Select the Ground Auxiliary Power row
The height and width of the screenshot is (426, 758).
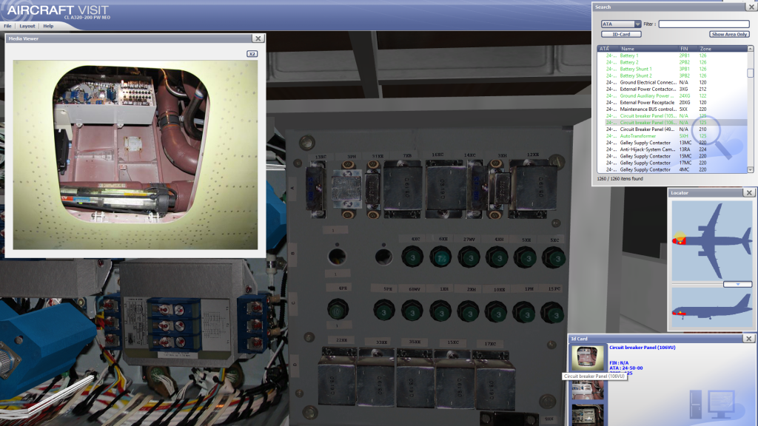pos(672,95)
